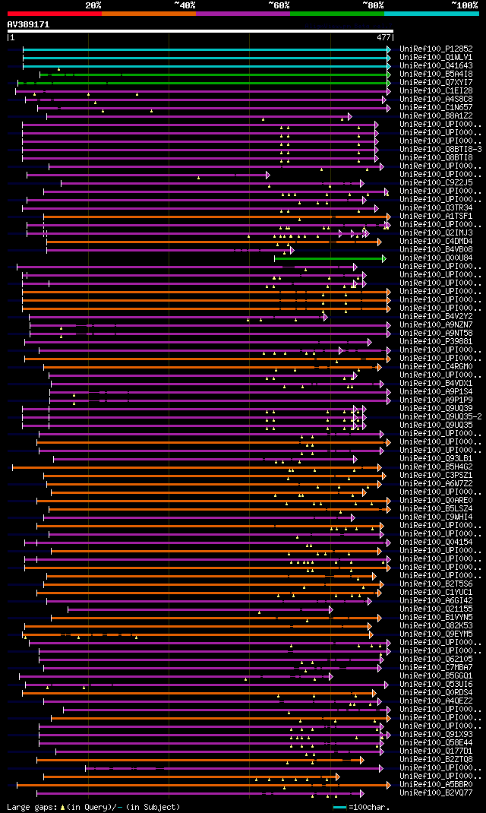The height and width of the screenshot is (813, 486).
Task: Select the UniRef100_Q04154 label
Action: click(436, 542)
